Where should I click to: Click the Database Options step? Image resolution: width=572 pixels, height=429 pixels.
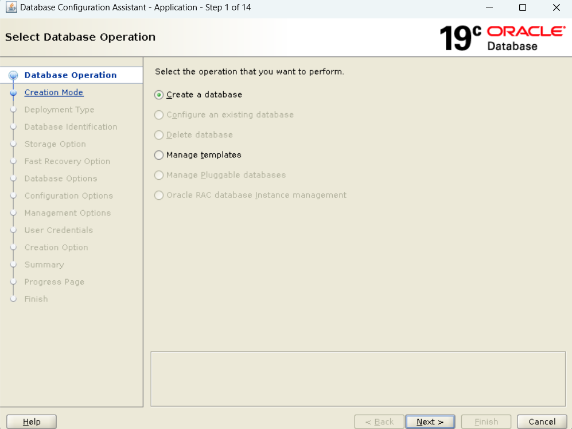point(61,178)
